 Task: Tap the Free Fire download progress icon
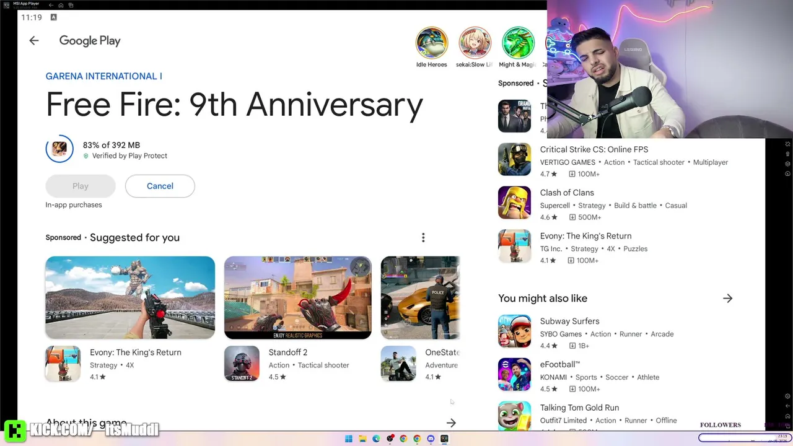[59, 149]
